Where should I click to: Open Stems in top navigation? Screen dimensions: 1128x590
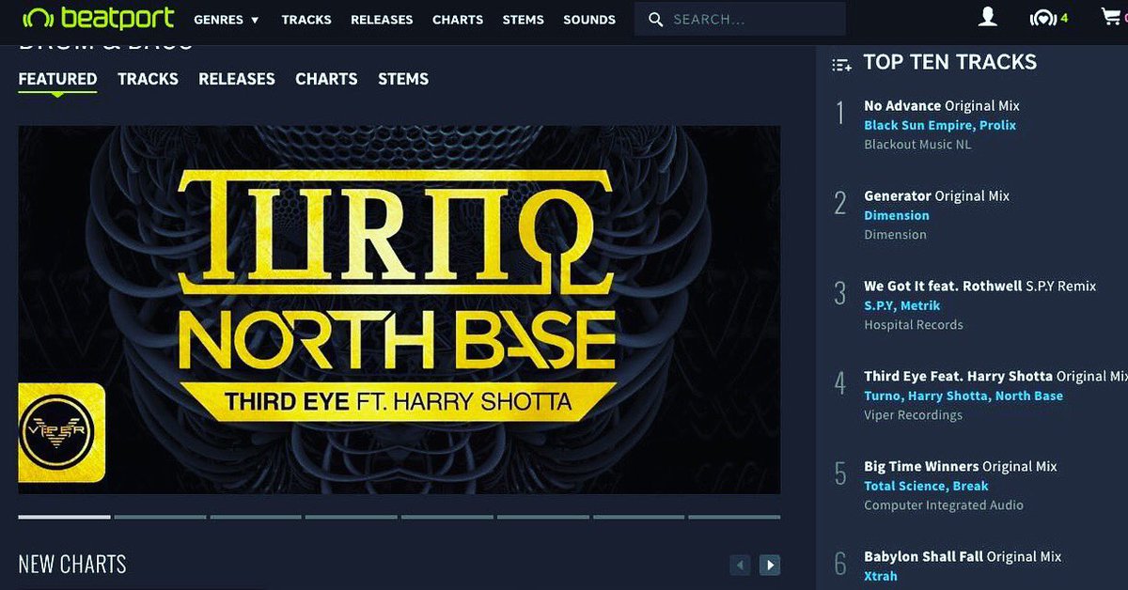[x=524, y=19]
